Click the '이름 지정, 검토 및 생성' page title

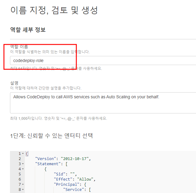pos(54,10)
